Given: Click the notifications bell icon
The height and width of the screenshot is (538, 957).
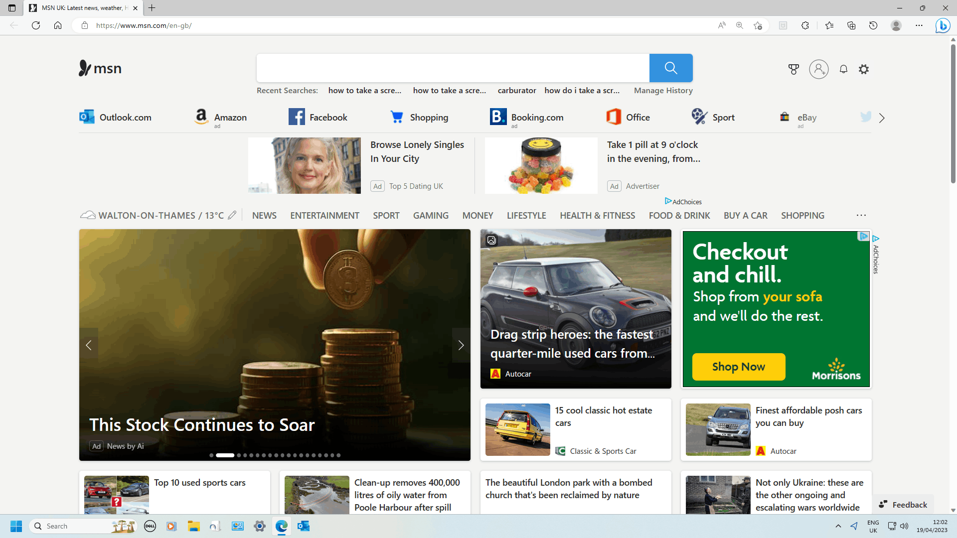Looking at the screenshot, I should coord(843,69).
